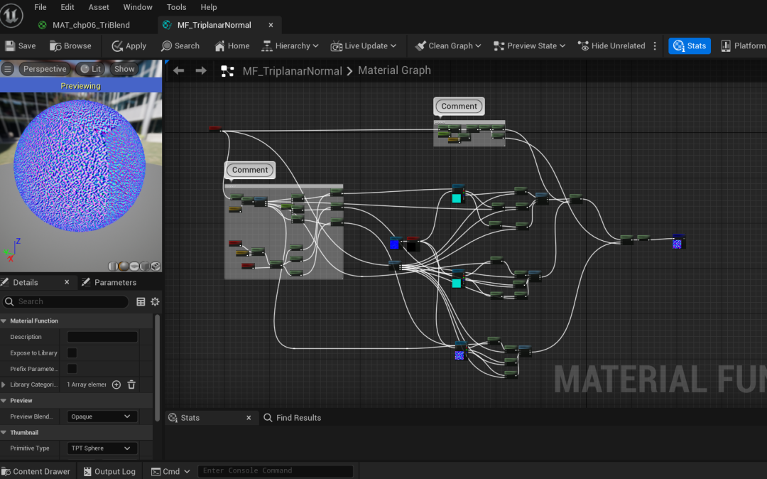This screenshot has width=767, height=479.
Task: Open the File menu
Action: (40, 7)
